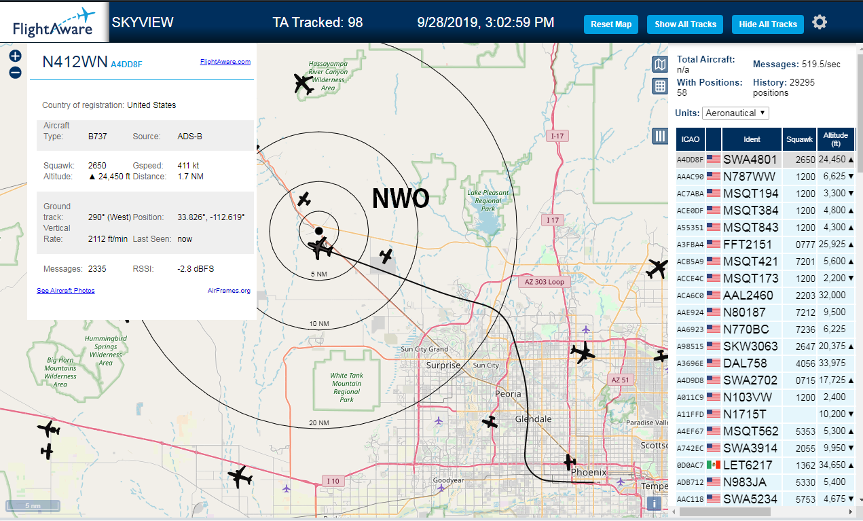
Task: Open the Units dropdown
Action: coord(735,113)
